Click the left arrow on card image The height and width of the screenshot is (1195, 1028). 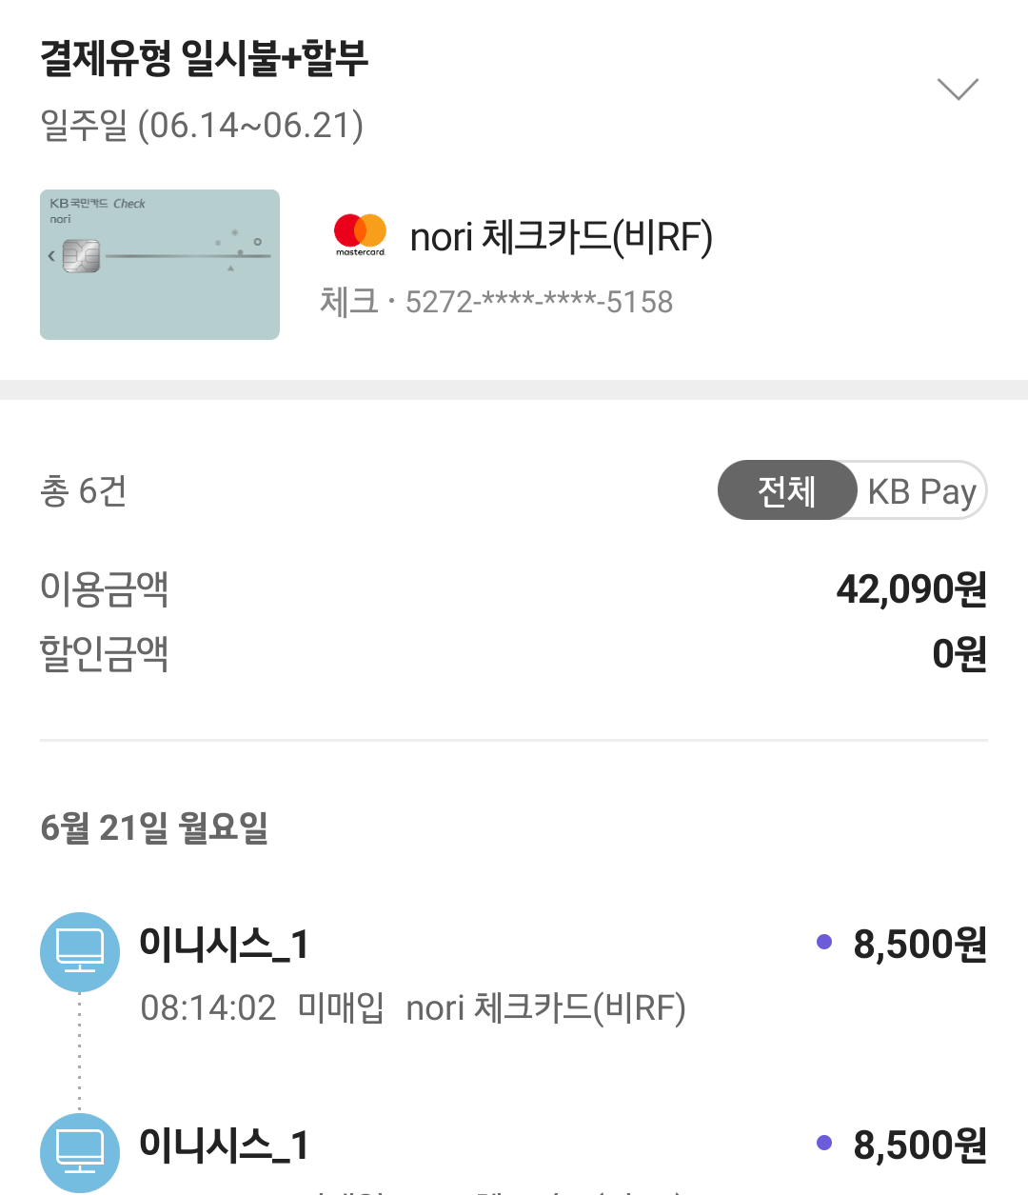coord(51,255)
